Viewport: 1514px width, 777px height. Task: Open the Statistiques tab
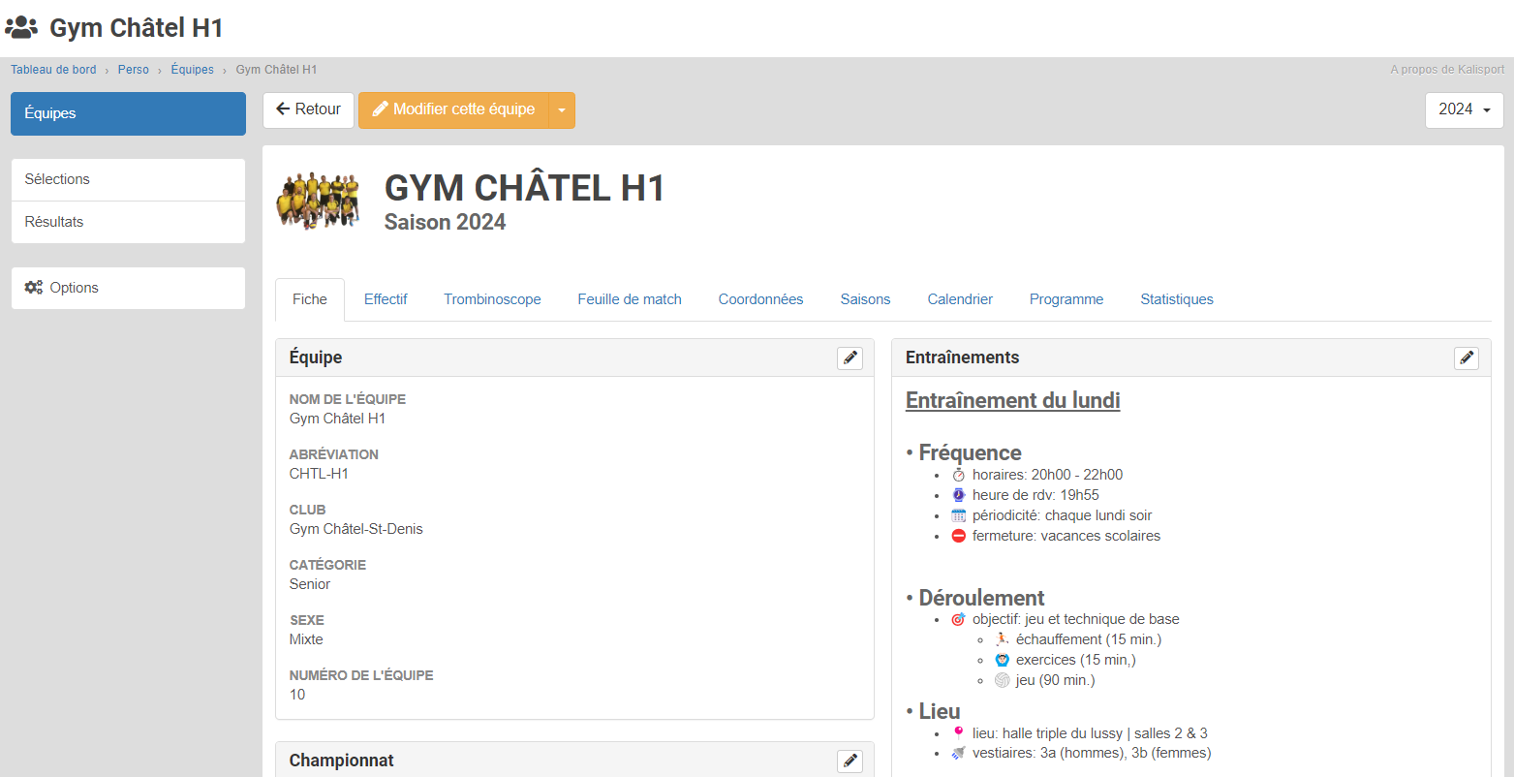tap(1176, 299)
